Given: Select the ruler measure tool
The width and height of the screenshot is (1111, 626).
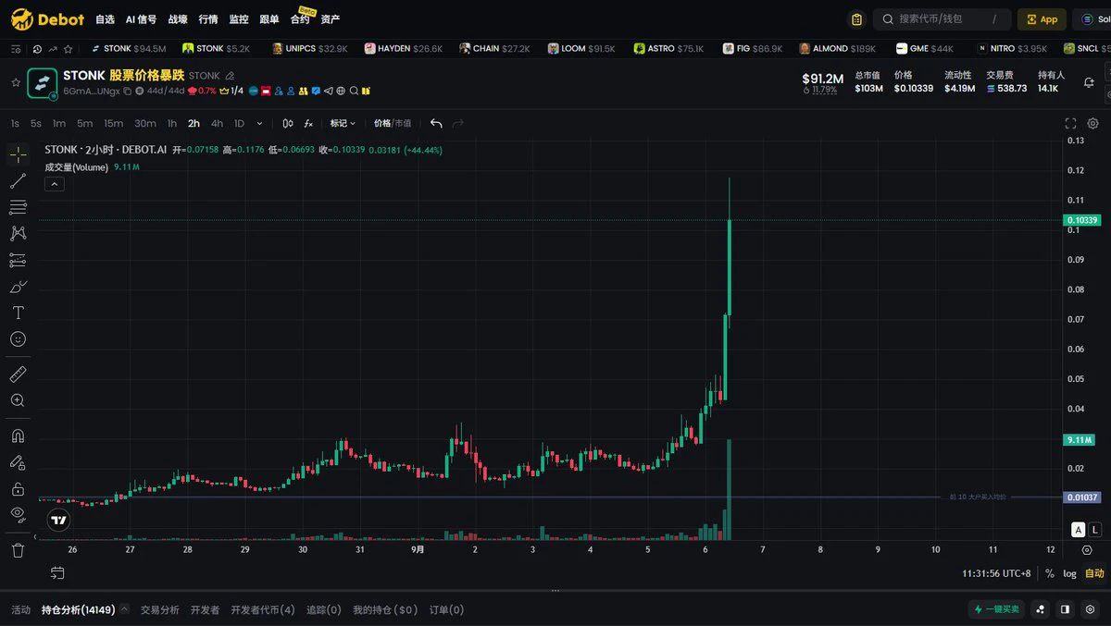Looking at the screenshot, I should point(18,374).
